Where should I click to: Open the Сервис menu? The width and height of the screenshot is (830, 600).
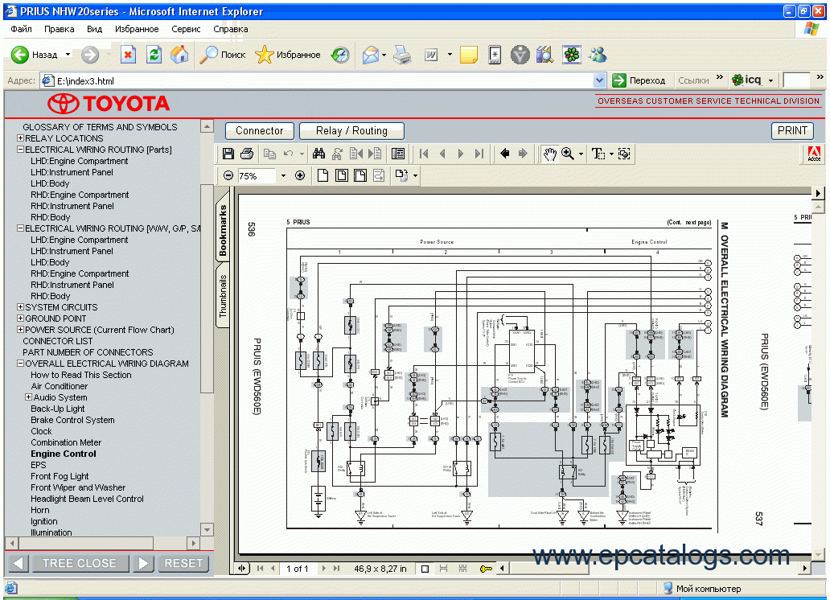(x=186, y=29)
